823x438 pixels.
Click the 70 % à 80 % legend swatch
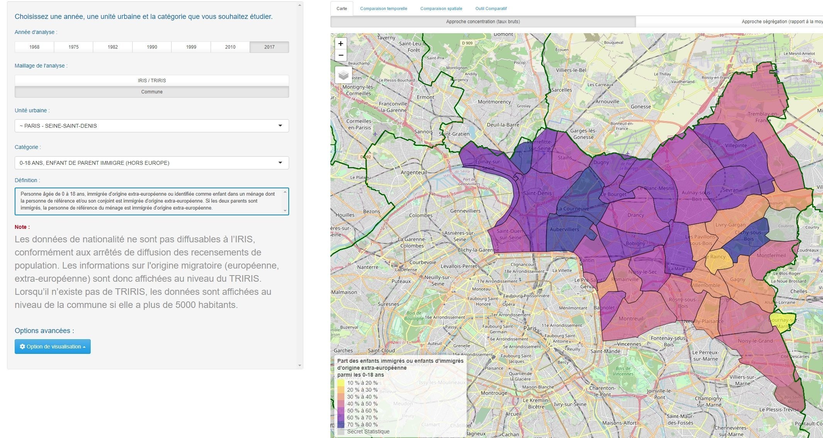pos(341,424)
